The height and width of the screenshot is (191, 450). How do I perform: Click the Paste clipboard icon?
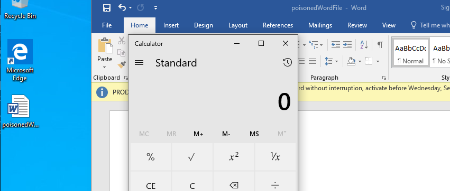tap(105, 46)
